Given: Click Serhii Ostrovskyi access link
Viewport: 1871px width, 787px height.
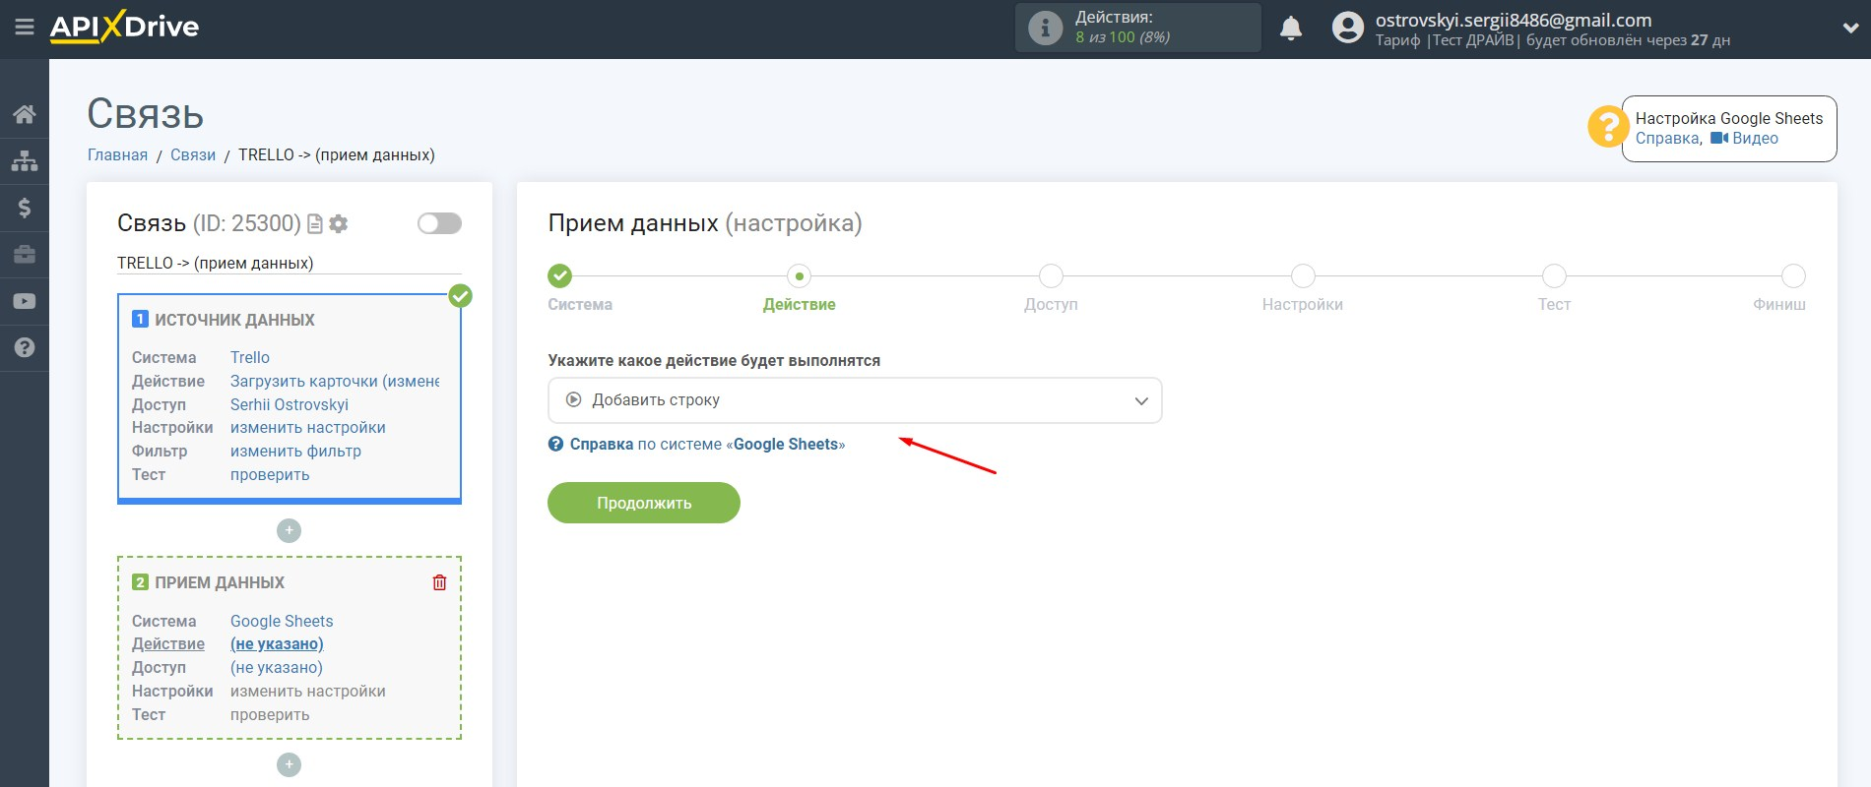Looking at the screenshot, I should (x=290, y=404).
